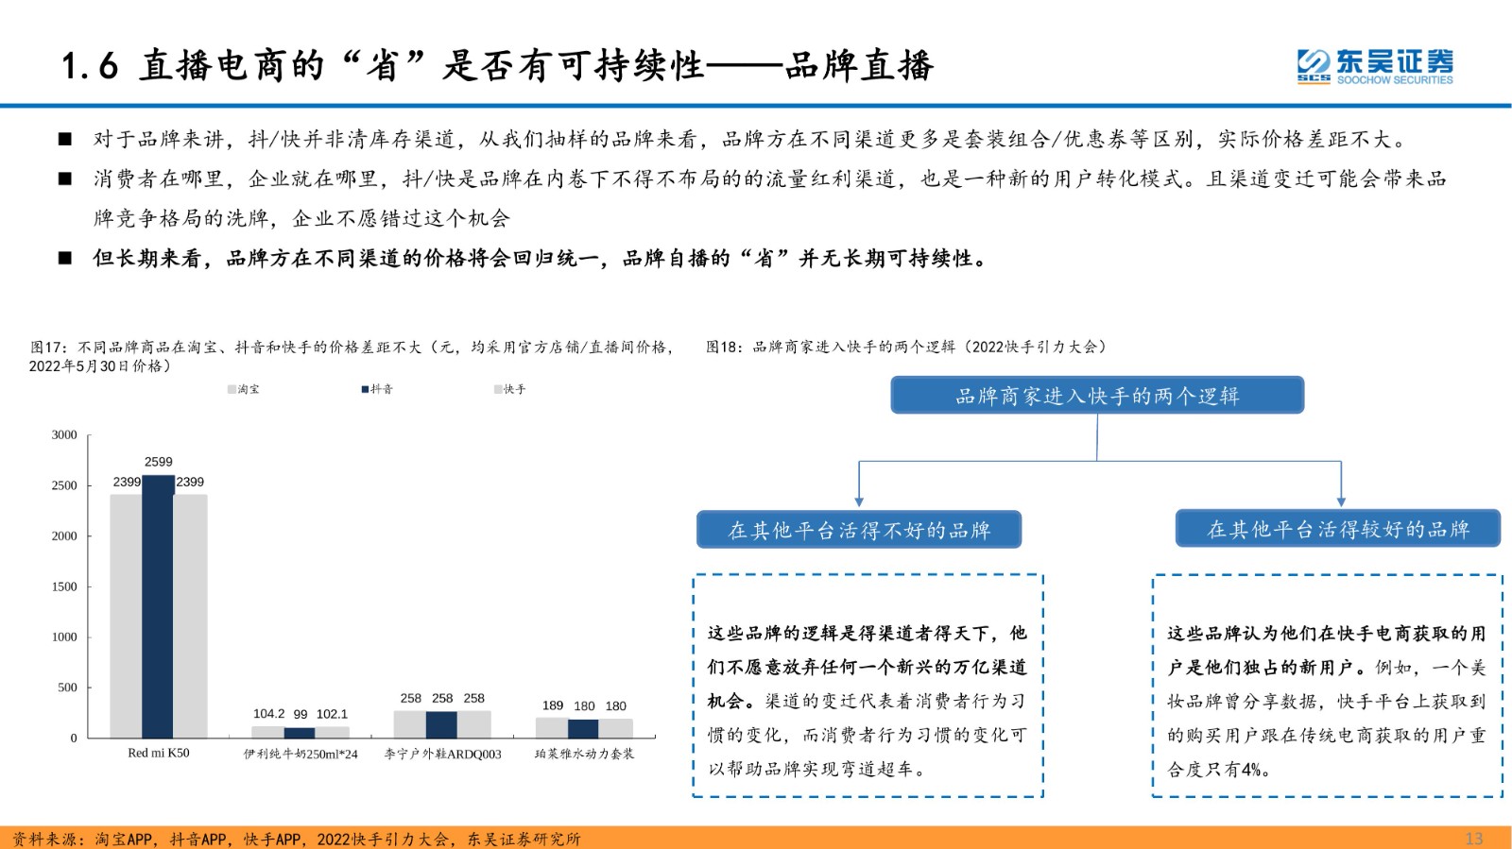Image resolution: width=1512 pixels, height=849 pixels.
Task: Click the 抖音 dark blue legend swatch
Action: tap(365, 389)
